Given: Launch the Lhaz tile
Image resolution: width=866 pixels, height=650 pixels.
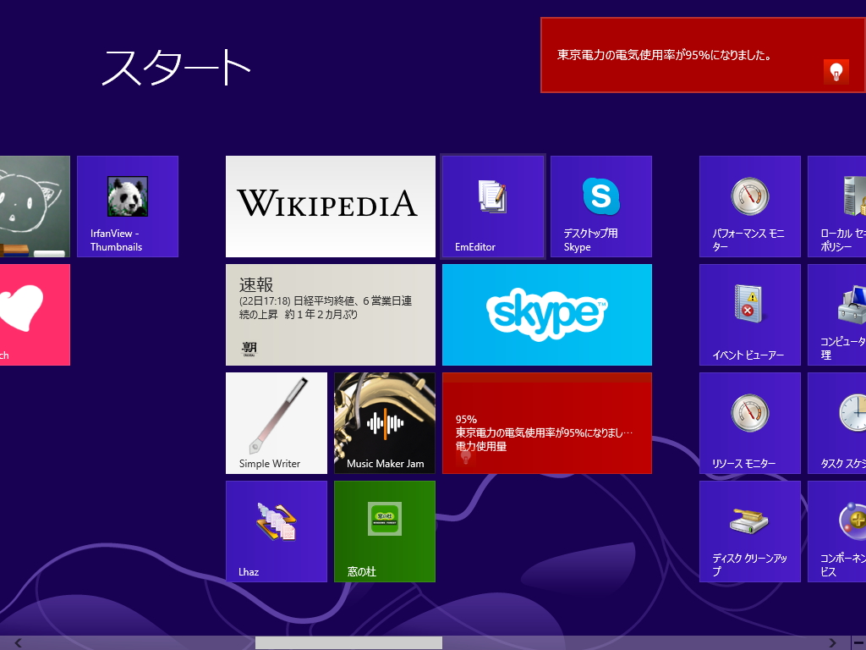Looking at the screenshot, I should pyautogui.click(x=277, y=532).
